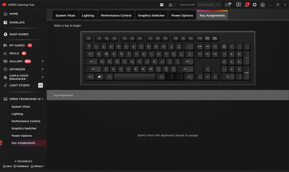
Task: Switch to Performance Control tab
Action: pyautogui.click(x=116, y=16)
